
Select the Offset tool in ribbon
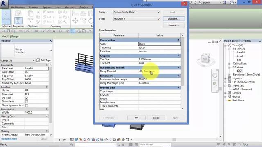tap(83, 13)
